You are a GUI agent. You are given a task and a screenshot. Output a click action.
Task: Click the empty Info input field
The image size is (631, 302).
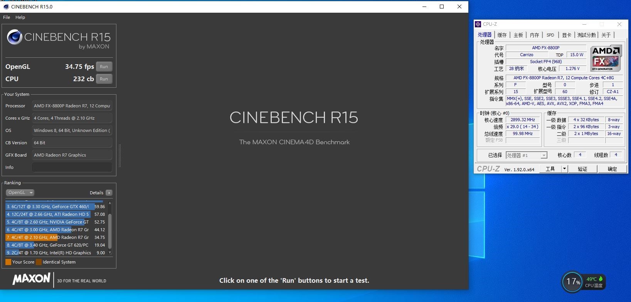click(72, 167)
